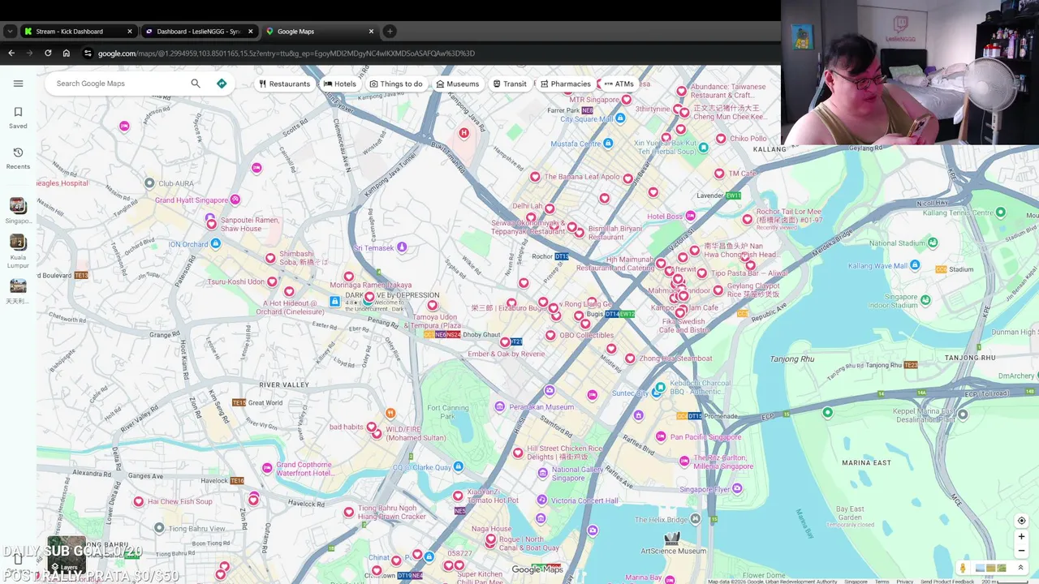Center map on your location
The width and height of the screenshot is (1039, 584).
click(1022, 521)
